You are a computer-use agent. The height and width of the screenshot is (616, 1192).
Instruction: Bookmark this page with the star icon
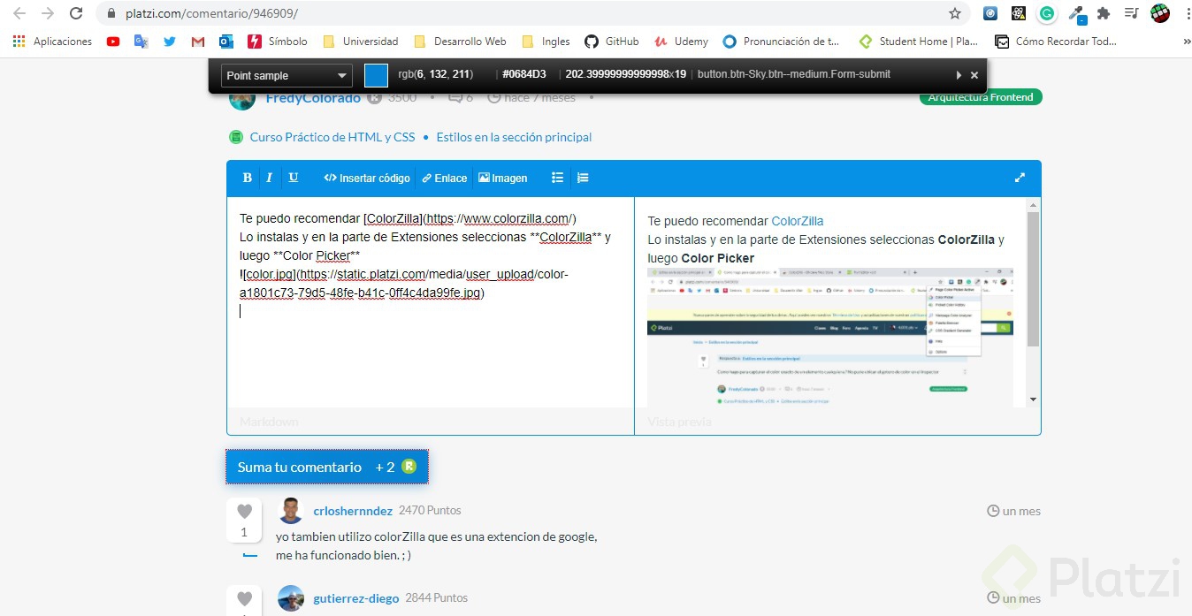point(955,13)
